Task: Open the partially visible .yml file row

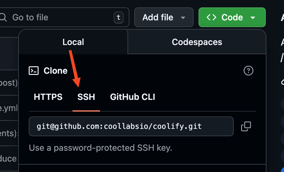Action: (x=9, y=108)
